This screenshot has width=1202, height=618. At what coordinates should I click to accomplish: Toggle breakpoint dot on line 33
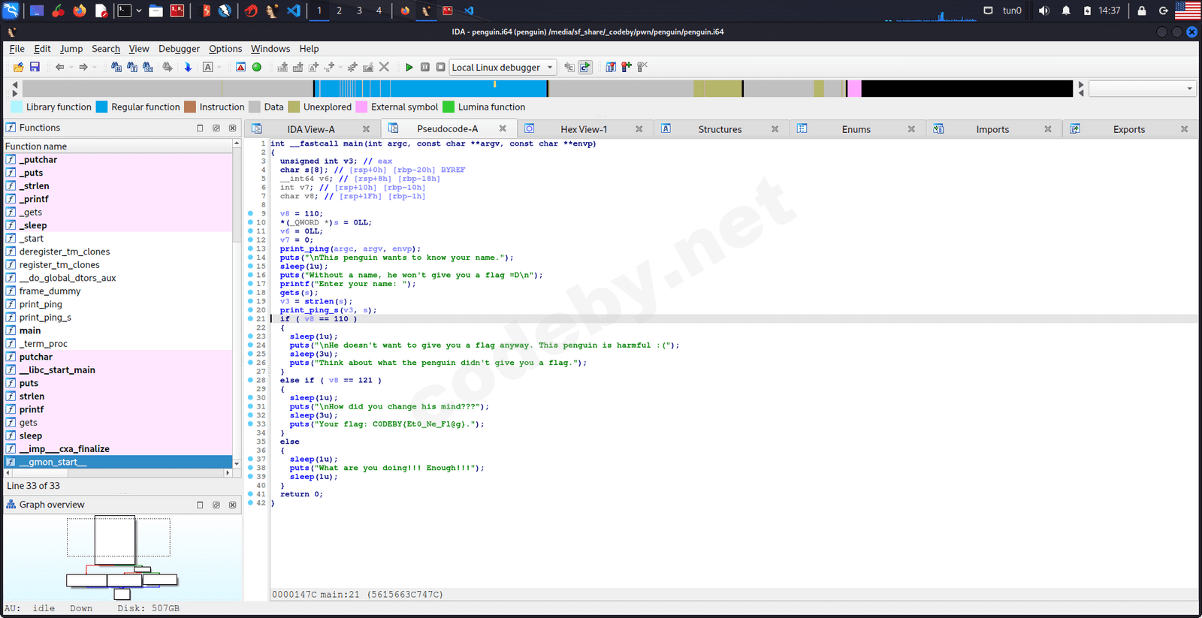point(250,424)
